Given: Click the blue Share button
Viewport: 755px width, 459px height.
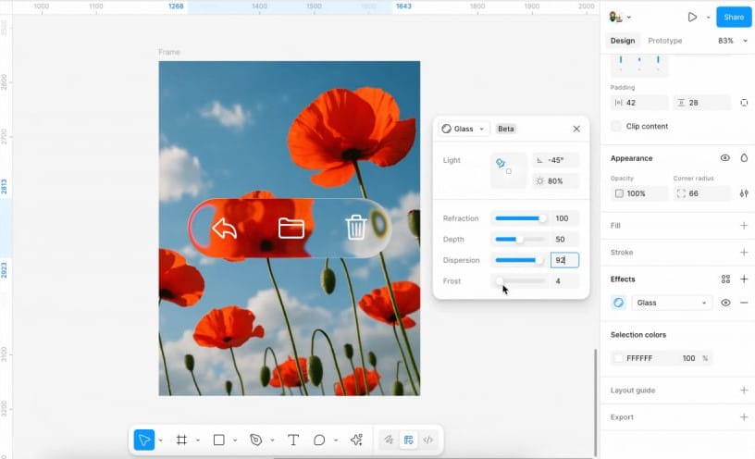Looking at the screenshot, I should (734, 17).
